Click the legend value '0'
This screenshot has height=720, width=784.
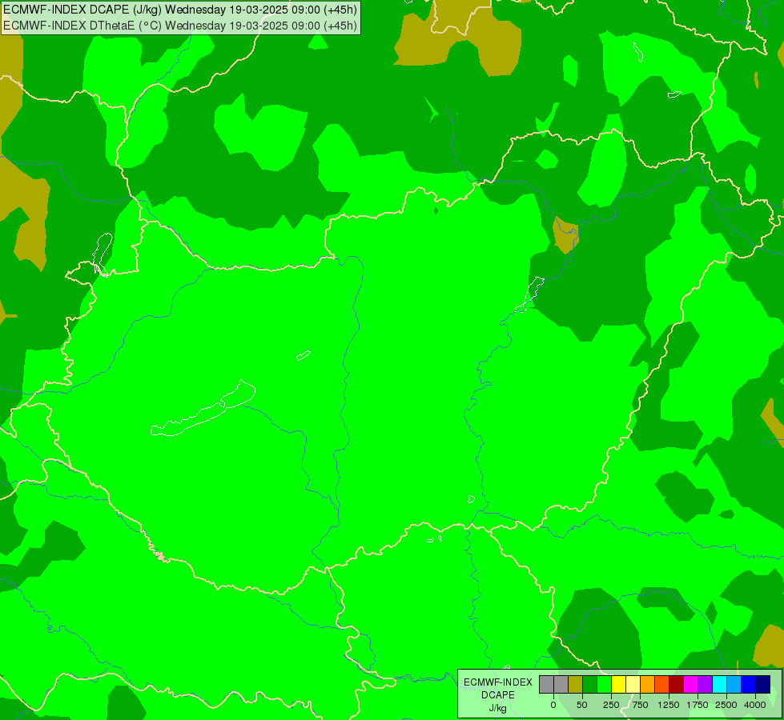(553, 705)
